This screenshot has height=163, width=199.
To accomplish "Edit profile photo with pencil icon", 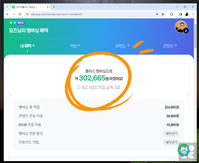I will click(x=186, y=31).
